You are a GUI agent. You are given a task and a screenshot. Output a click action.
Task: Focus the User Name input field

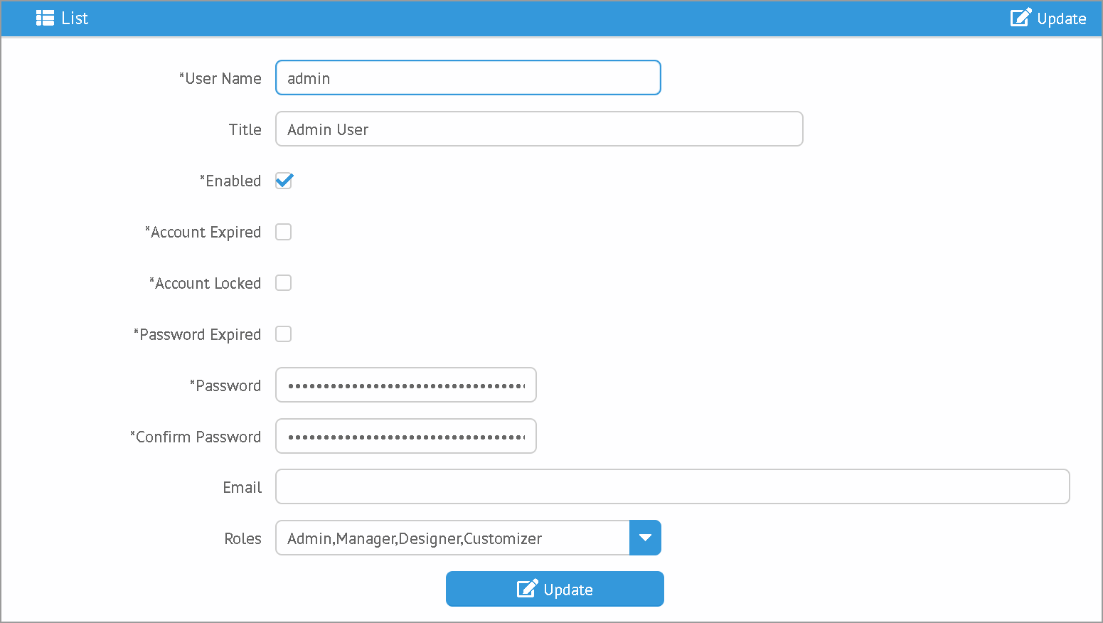(x=468, y=78)
